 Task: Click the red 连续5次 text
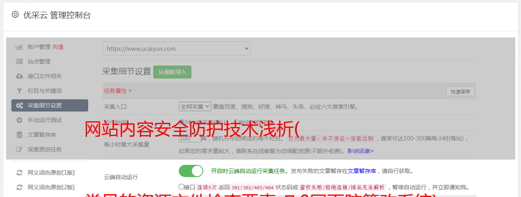pyautogui.click(x=207, y=187)
